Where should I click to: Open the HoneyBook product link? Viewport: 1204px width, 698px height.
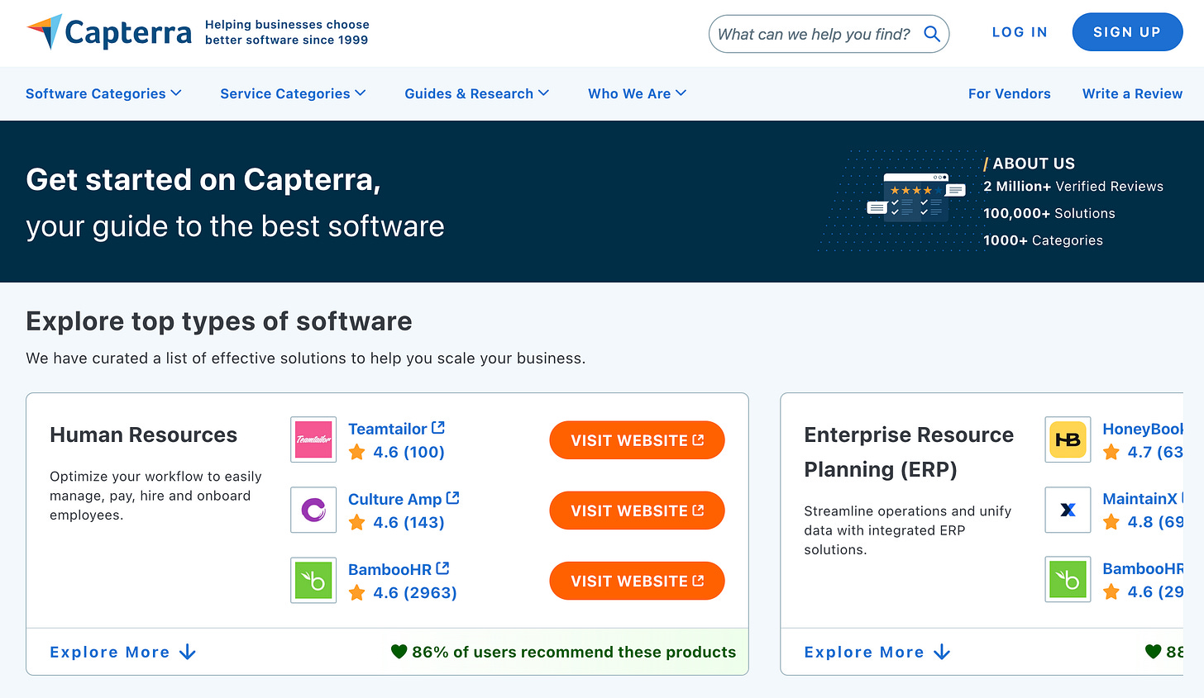point(1143,429)
